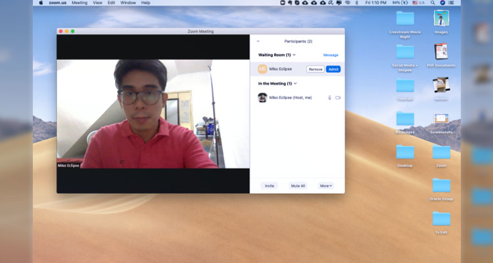Click the Bluetooth icon in menu bar
The image size is (493, 263).
(x=356, y=3)
